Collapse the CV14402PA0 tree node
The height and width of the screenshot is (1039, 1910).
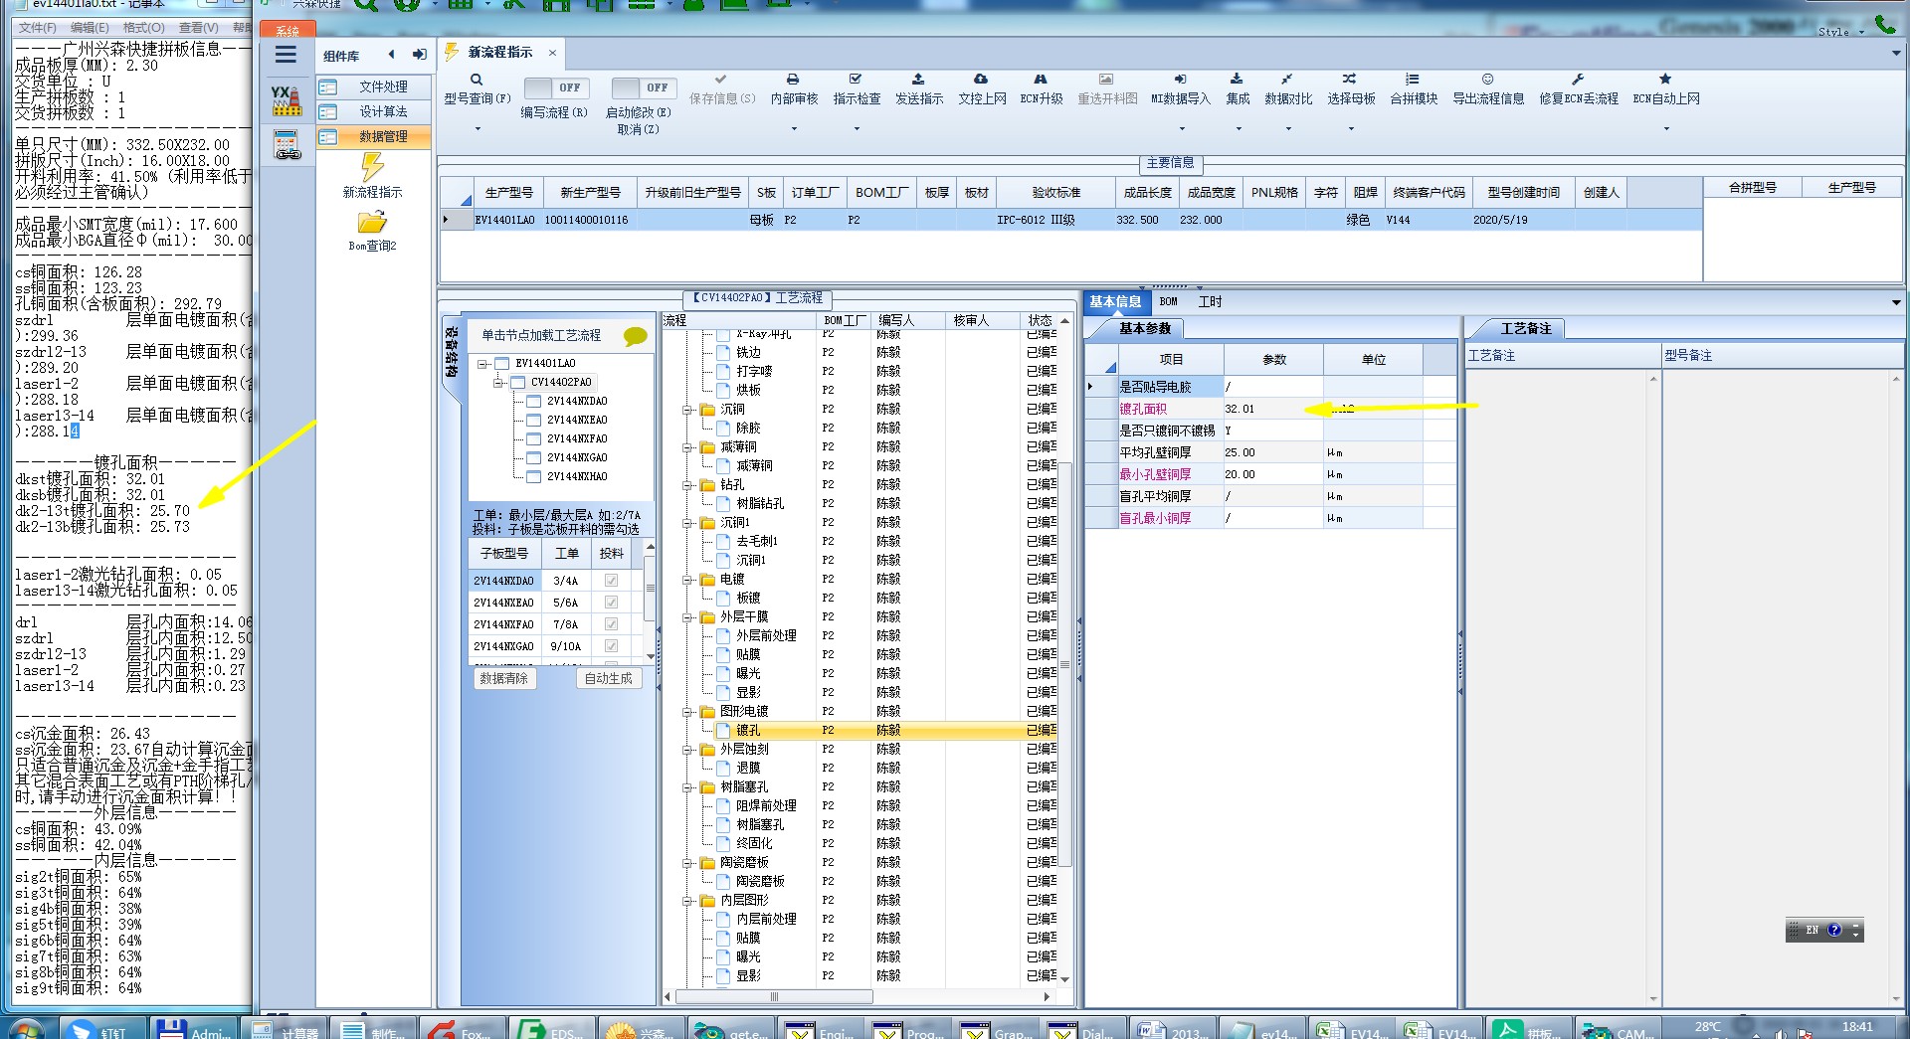click(x=498, y=383)
